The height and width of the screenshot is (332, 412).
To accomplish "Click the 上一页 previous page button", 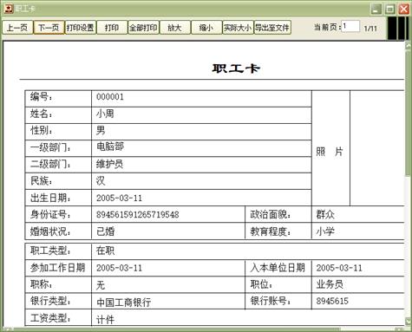I will [17, 28].
